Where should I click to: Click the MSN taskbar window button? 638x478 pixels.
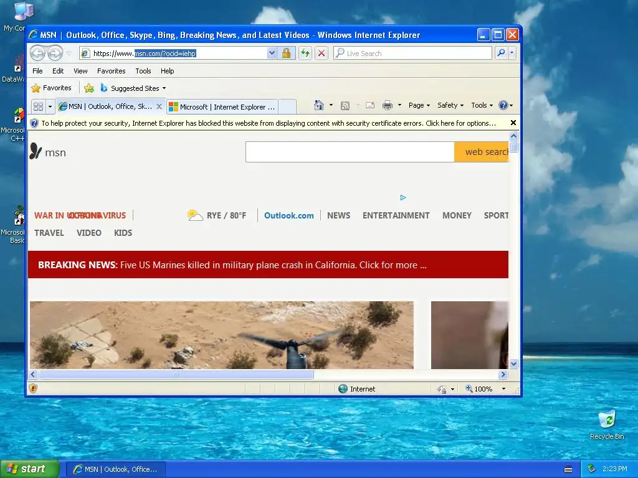click(x=115, y=469)
